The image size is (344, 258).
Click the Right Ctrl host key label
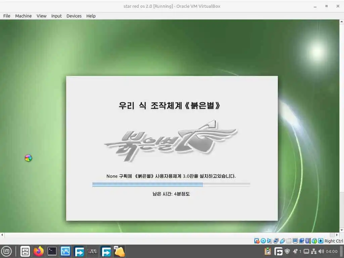click(334, 241)
